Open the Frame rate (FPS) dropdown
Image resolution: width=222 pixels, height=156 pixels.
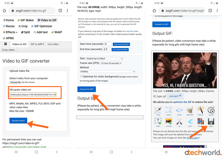111,63
